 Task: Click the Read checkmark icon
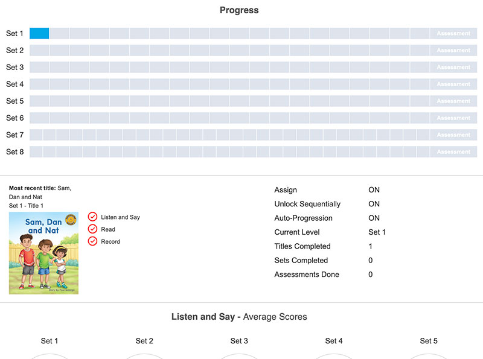(92, 229)
